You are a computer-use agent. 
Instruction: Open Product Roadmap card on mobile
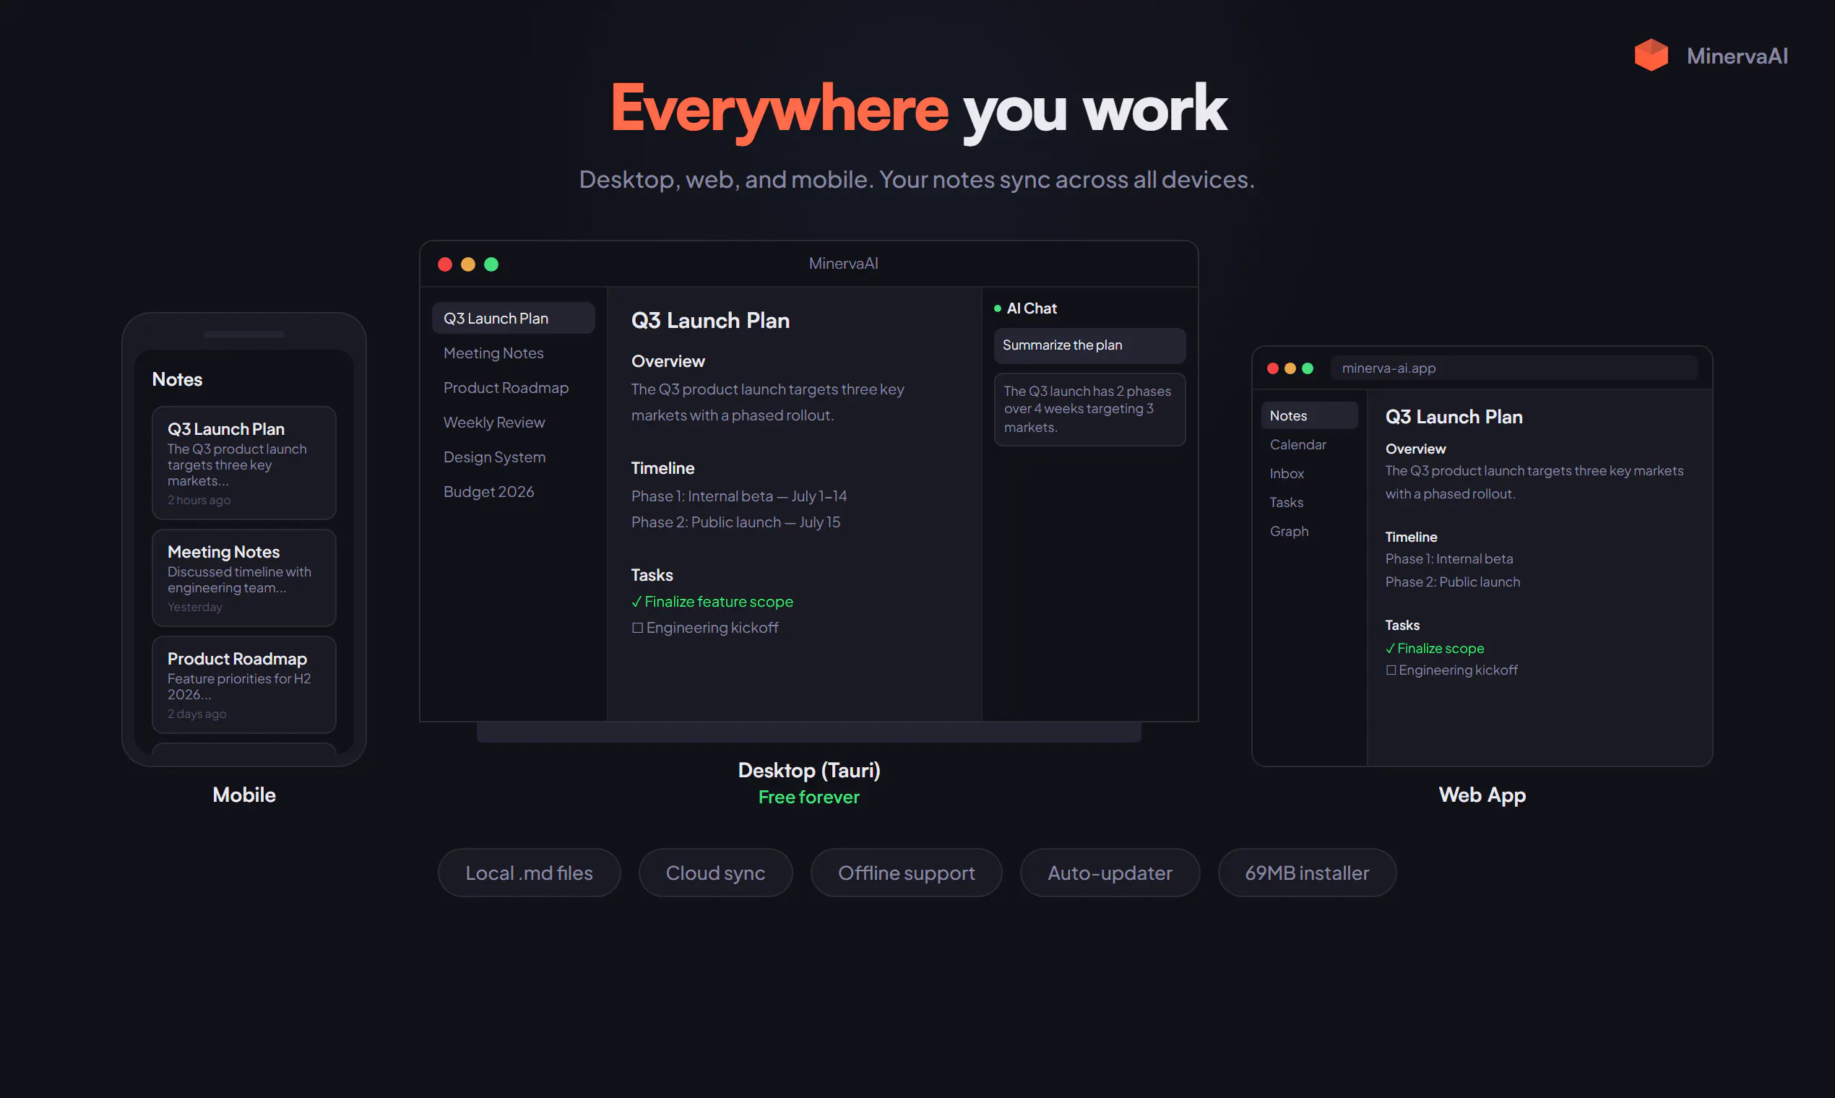tap(244, 684)
